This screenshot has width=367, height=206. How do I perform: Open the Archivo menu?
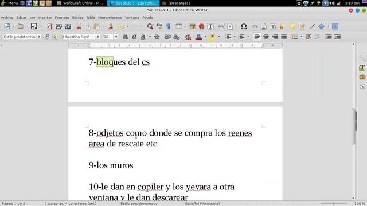7,18
